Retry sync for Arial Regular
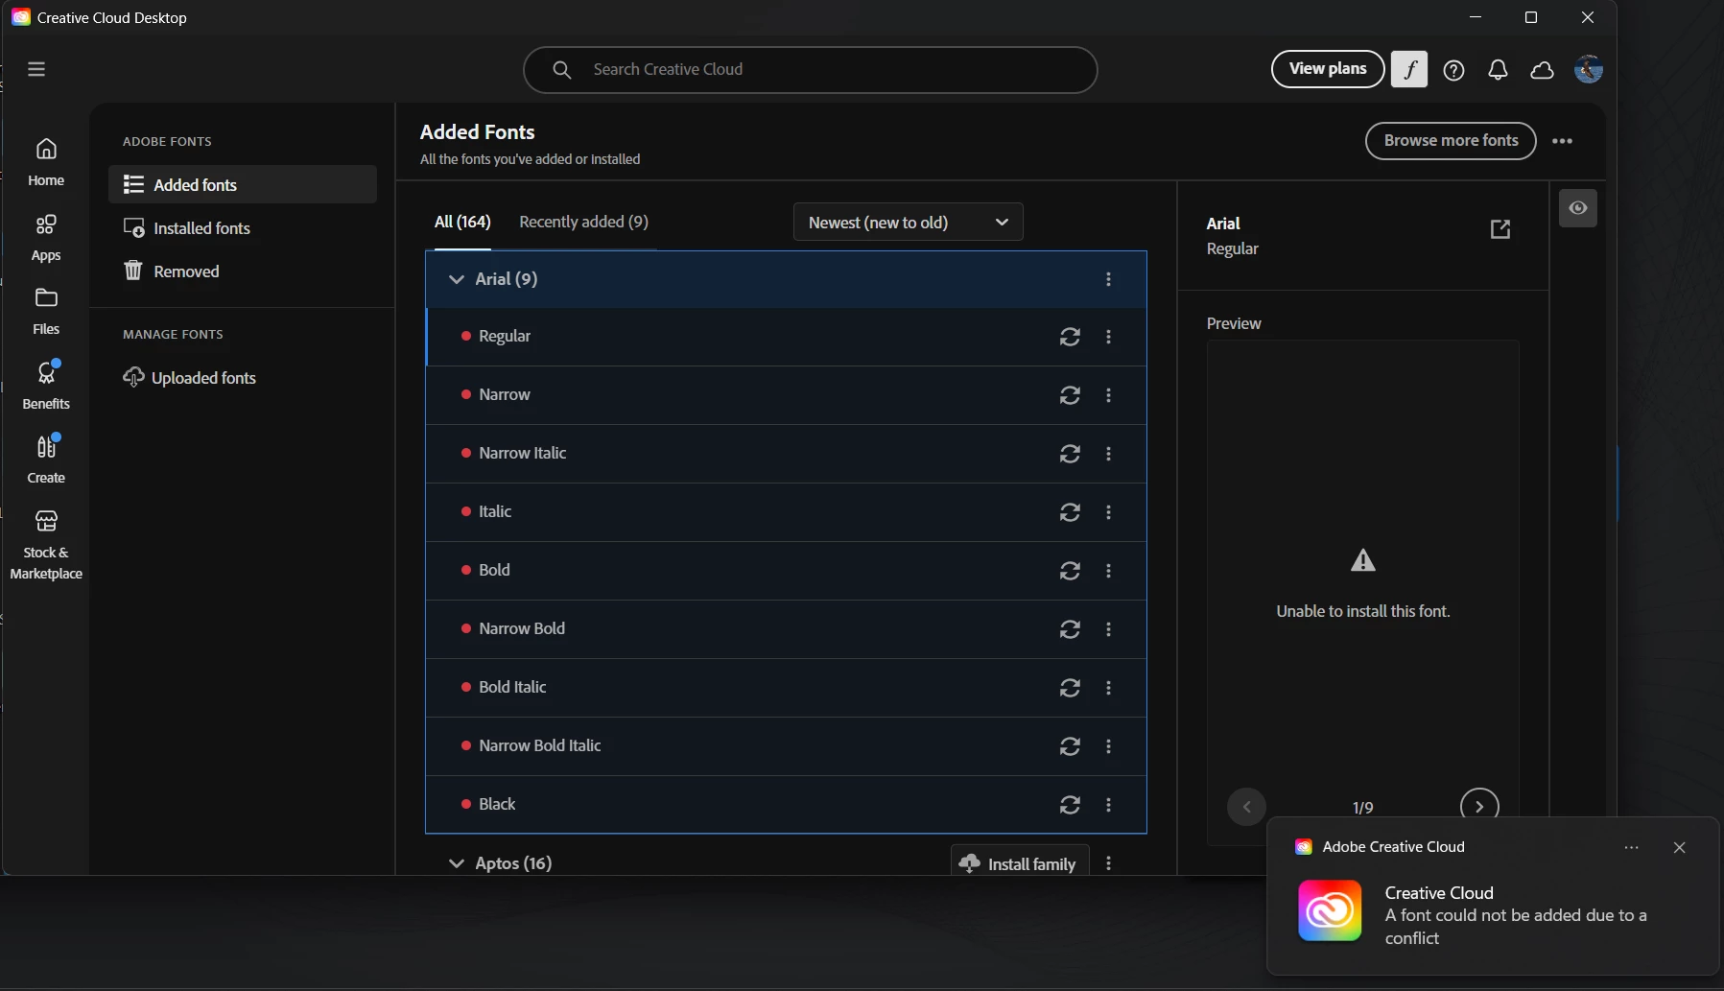 tap(1070, 337)
